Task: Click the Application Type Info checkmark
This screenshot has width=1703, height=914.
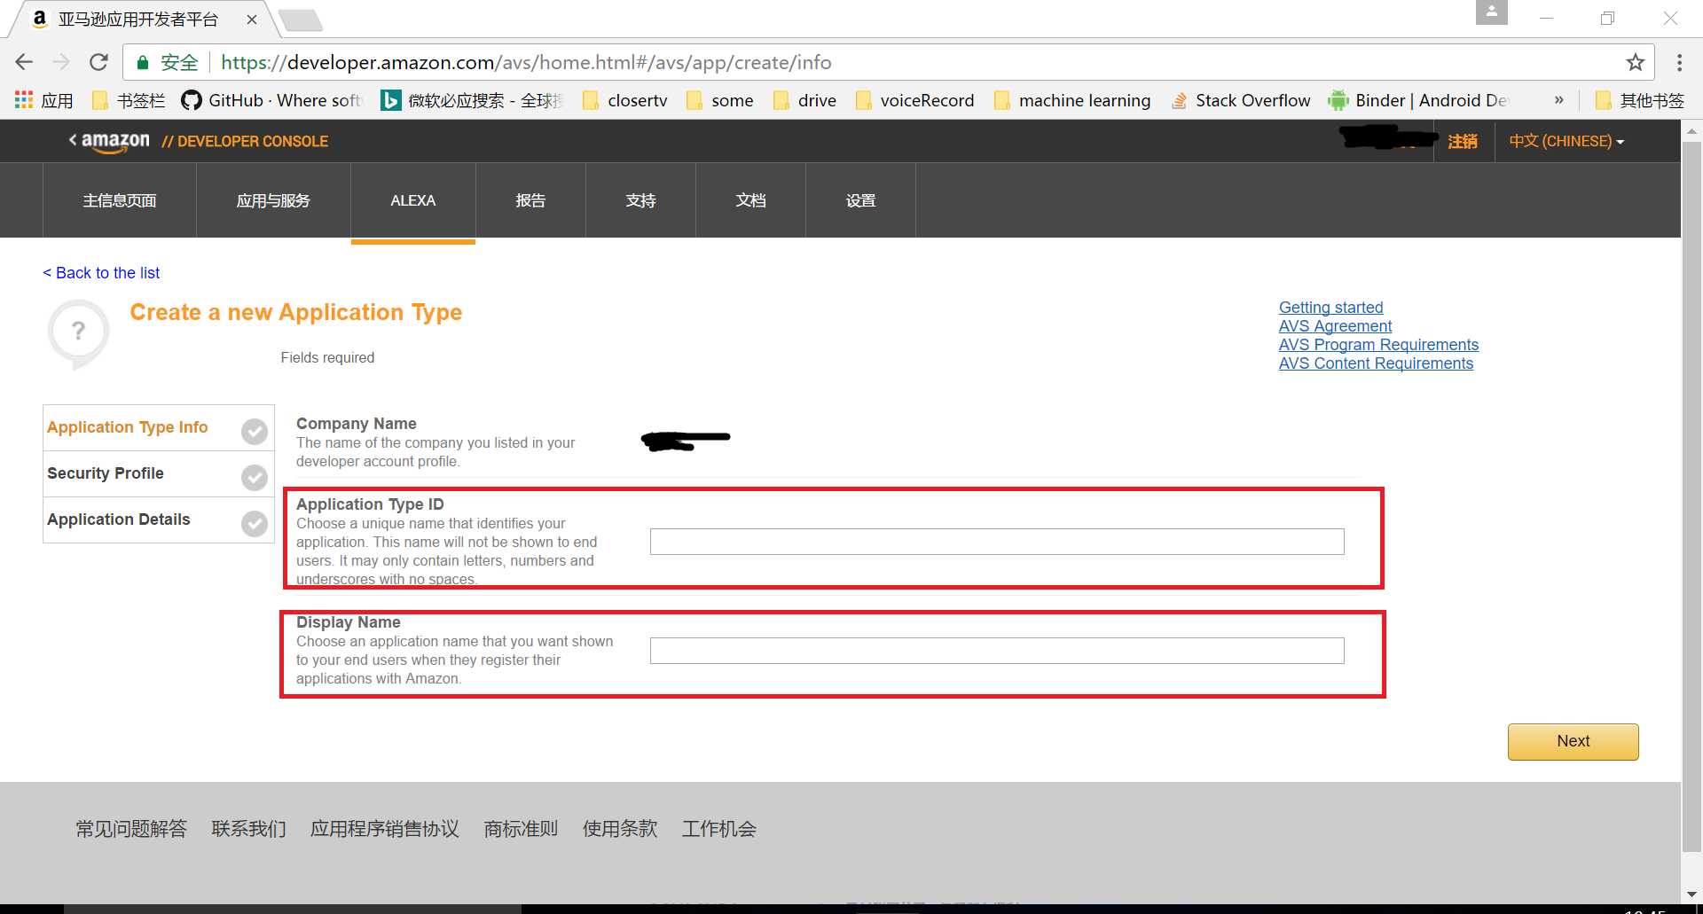Action: pyautogui.click(x=255, y=431)
